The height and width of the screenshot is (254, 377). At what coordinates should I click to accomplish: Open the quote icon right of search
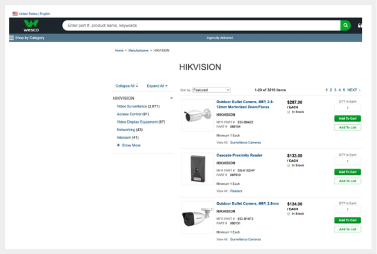tap(360, 26)
